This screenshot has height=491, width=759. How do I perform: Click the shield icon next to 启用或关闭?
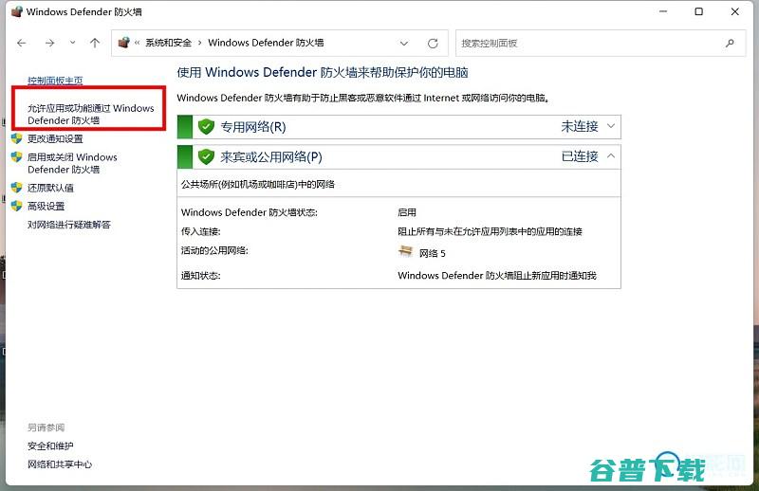pos(17,157)
